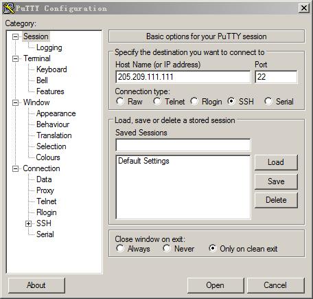Focus the Port number field
Screen dimensions: 313x299
[276, 77]
